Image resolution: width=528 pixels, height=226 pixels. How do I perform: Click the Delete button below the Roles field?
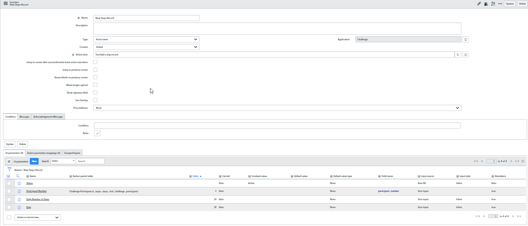(x=23, y=144)
